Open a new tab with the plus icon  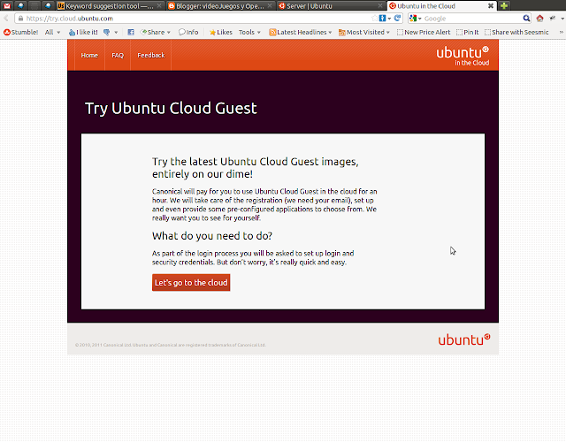[504, 6]
